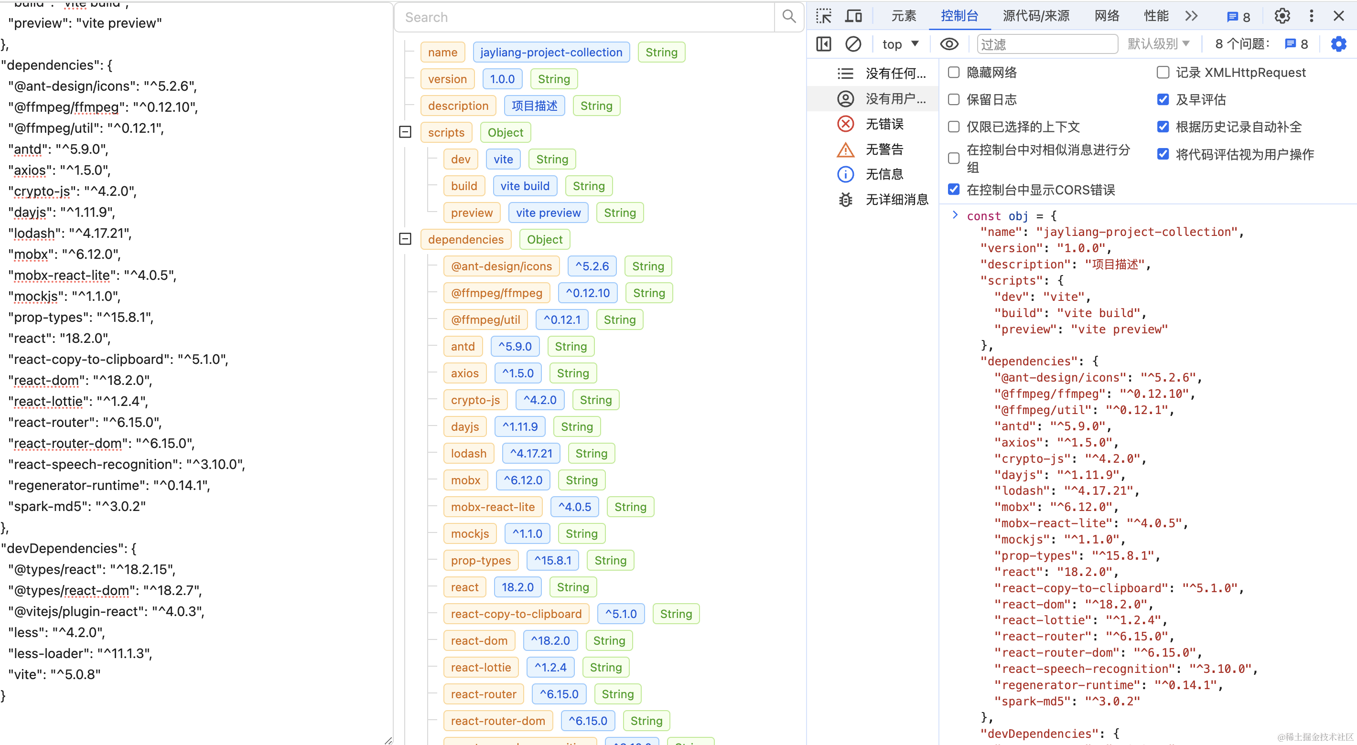Open the top context dropdown
Image resolution: width=1357 pixels, height=745 pixels.
coord(900,44)
